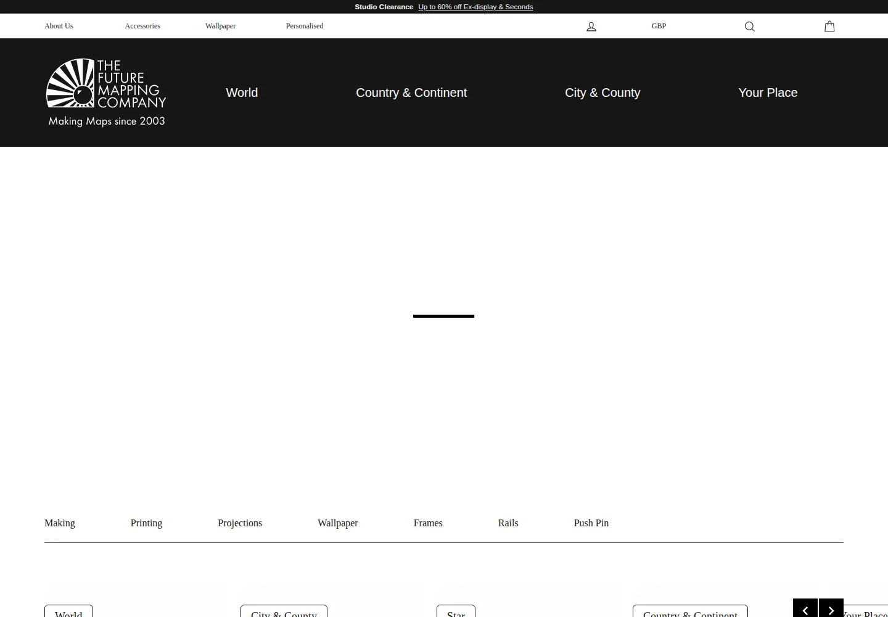Open the World maps category
Viewport: 888px width, 617px height.
click(x=242, y=93)
